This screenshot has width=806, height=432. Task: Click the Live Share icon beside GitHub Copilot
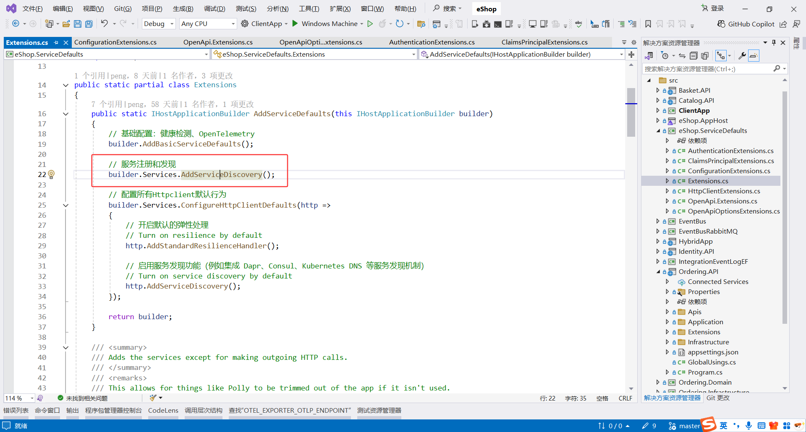click(x=783, y=24)
